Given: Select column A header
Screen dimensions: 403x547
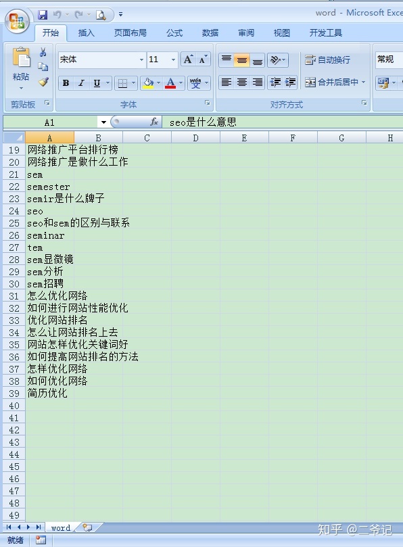Looking at the screenshot, I should point(49,138).
